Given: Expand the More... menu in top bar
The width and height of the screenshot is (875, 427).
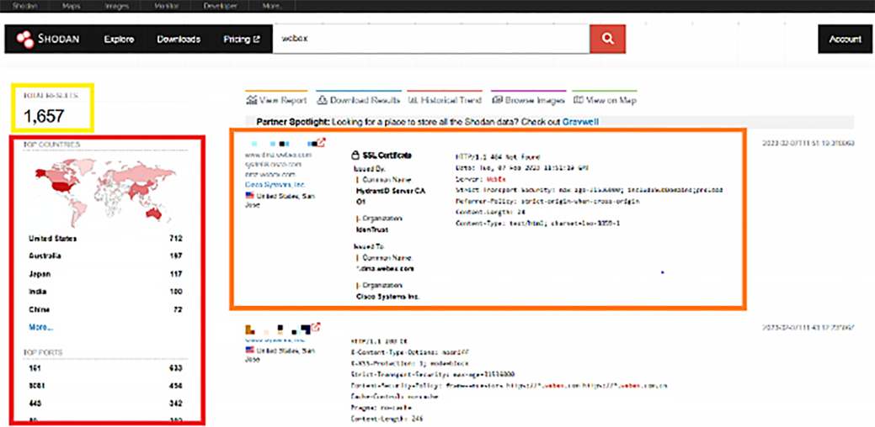Looking at the screenshot, I should click(272, 6).
